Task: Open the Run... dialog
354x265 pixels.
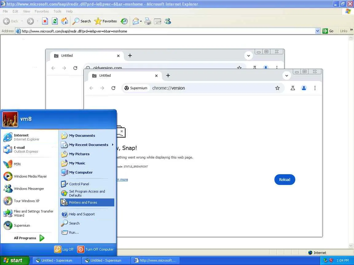Action: coord(87,232)
